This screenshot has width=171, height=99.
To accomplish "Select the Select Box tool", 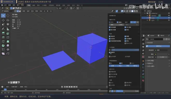I will 3,16.
